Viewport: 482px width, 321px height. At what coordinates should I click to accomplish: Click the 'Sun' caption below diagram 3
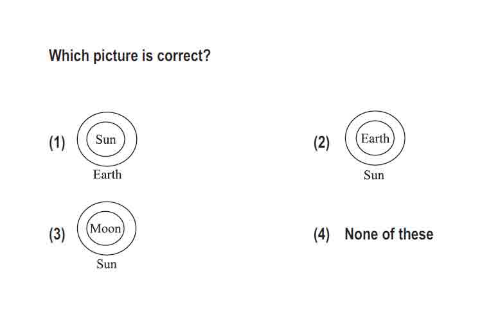[106, 264]
